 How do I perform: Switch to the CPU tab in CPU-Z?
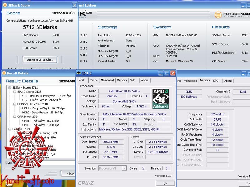click(82, 80)
